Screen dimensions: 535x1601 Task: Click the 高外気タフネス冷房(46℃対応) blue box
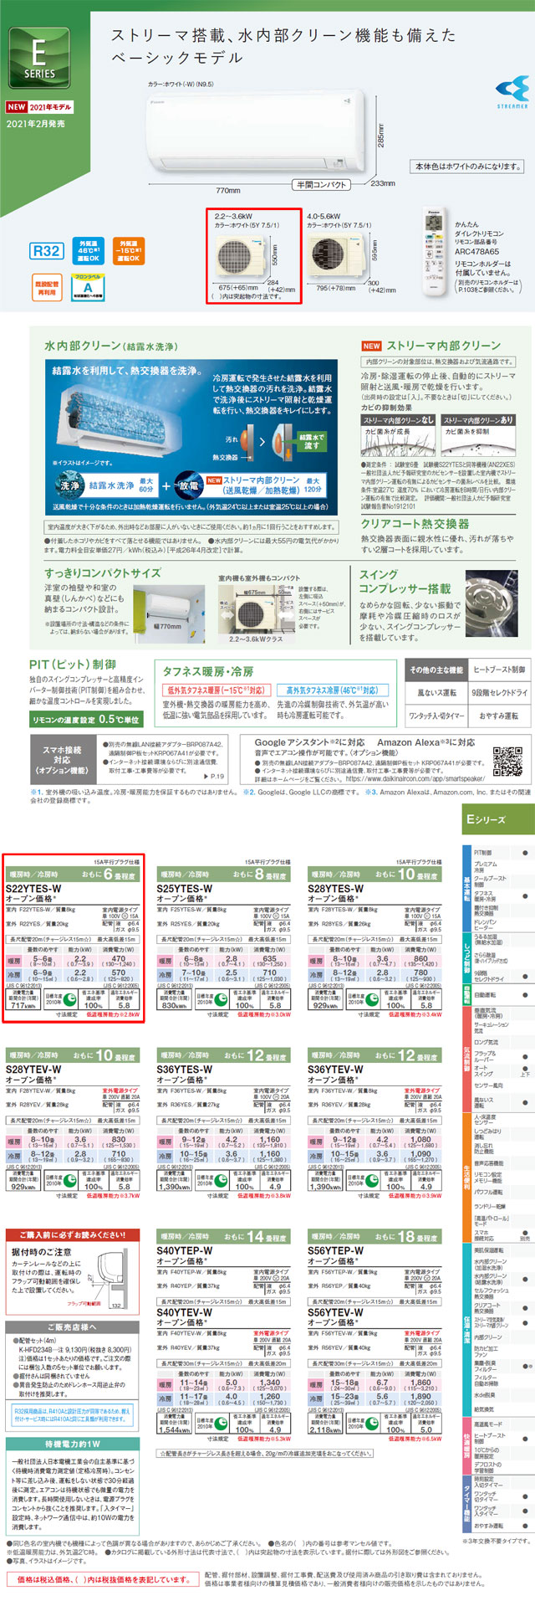click(x=332, y=690)
